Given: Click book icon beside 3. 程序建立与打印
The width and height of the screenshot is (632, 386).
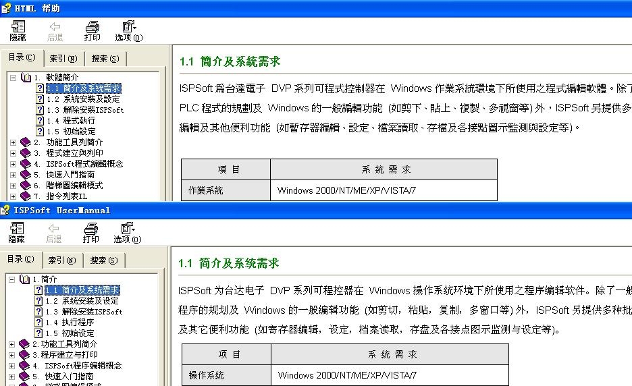Looking at the screenshot, I should pyautogui.click(x=24, y=355).
